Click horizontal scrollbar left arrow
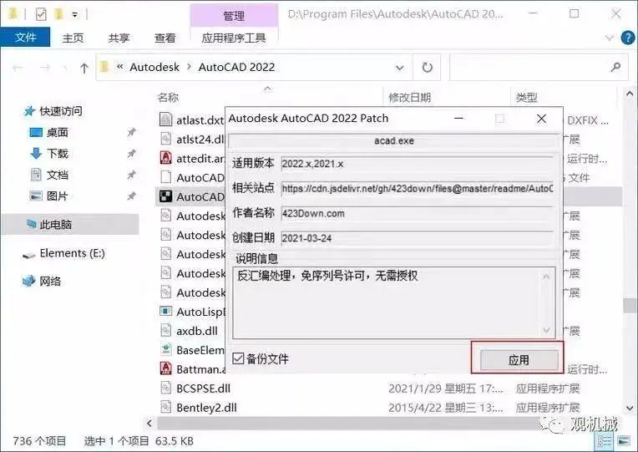 [x=149, y=424]
